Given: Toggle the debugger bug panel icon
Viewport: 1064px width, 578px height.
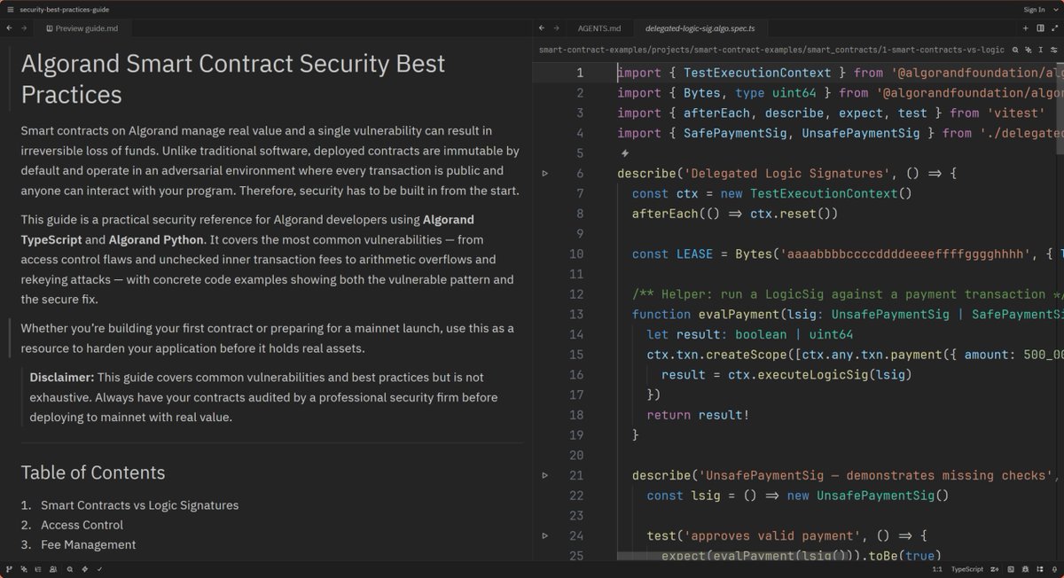Looking at the screenshot, I should (1025, 569).
